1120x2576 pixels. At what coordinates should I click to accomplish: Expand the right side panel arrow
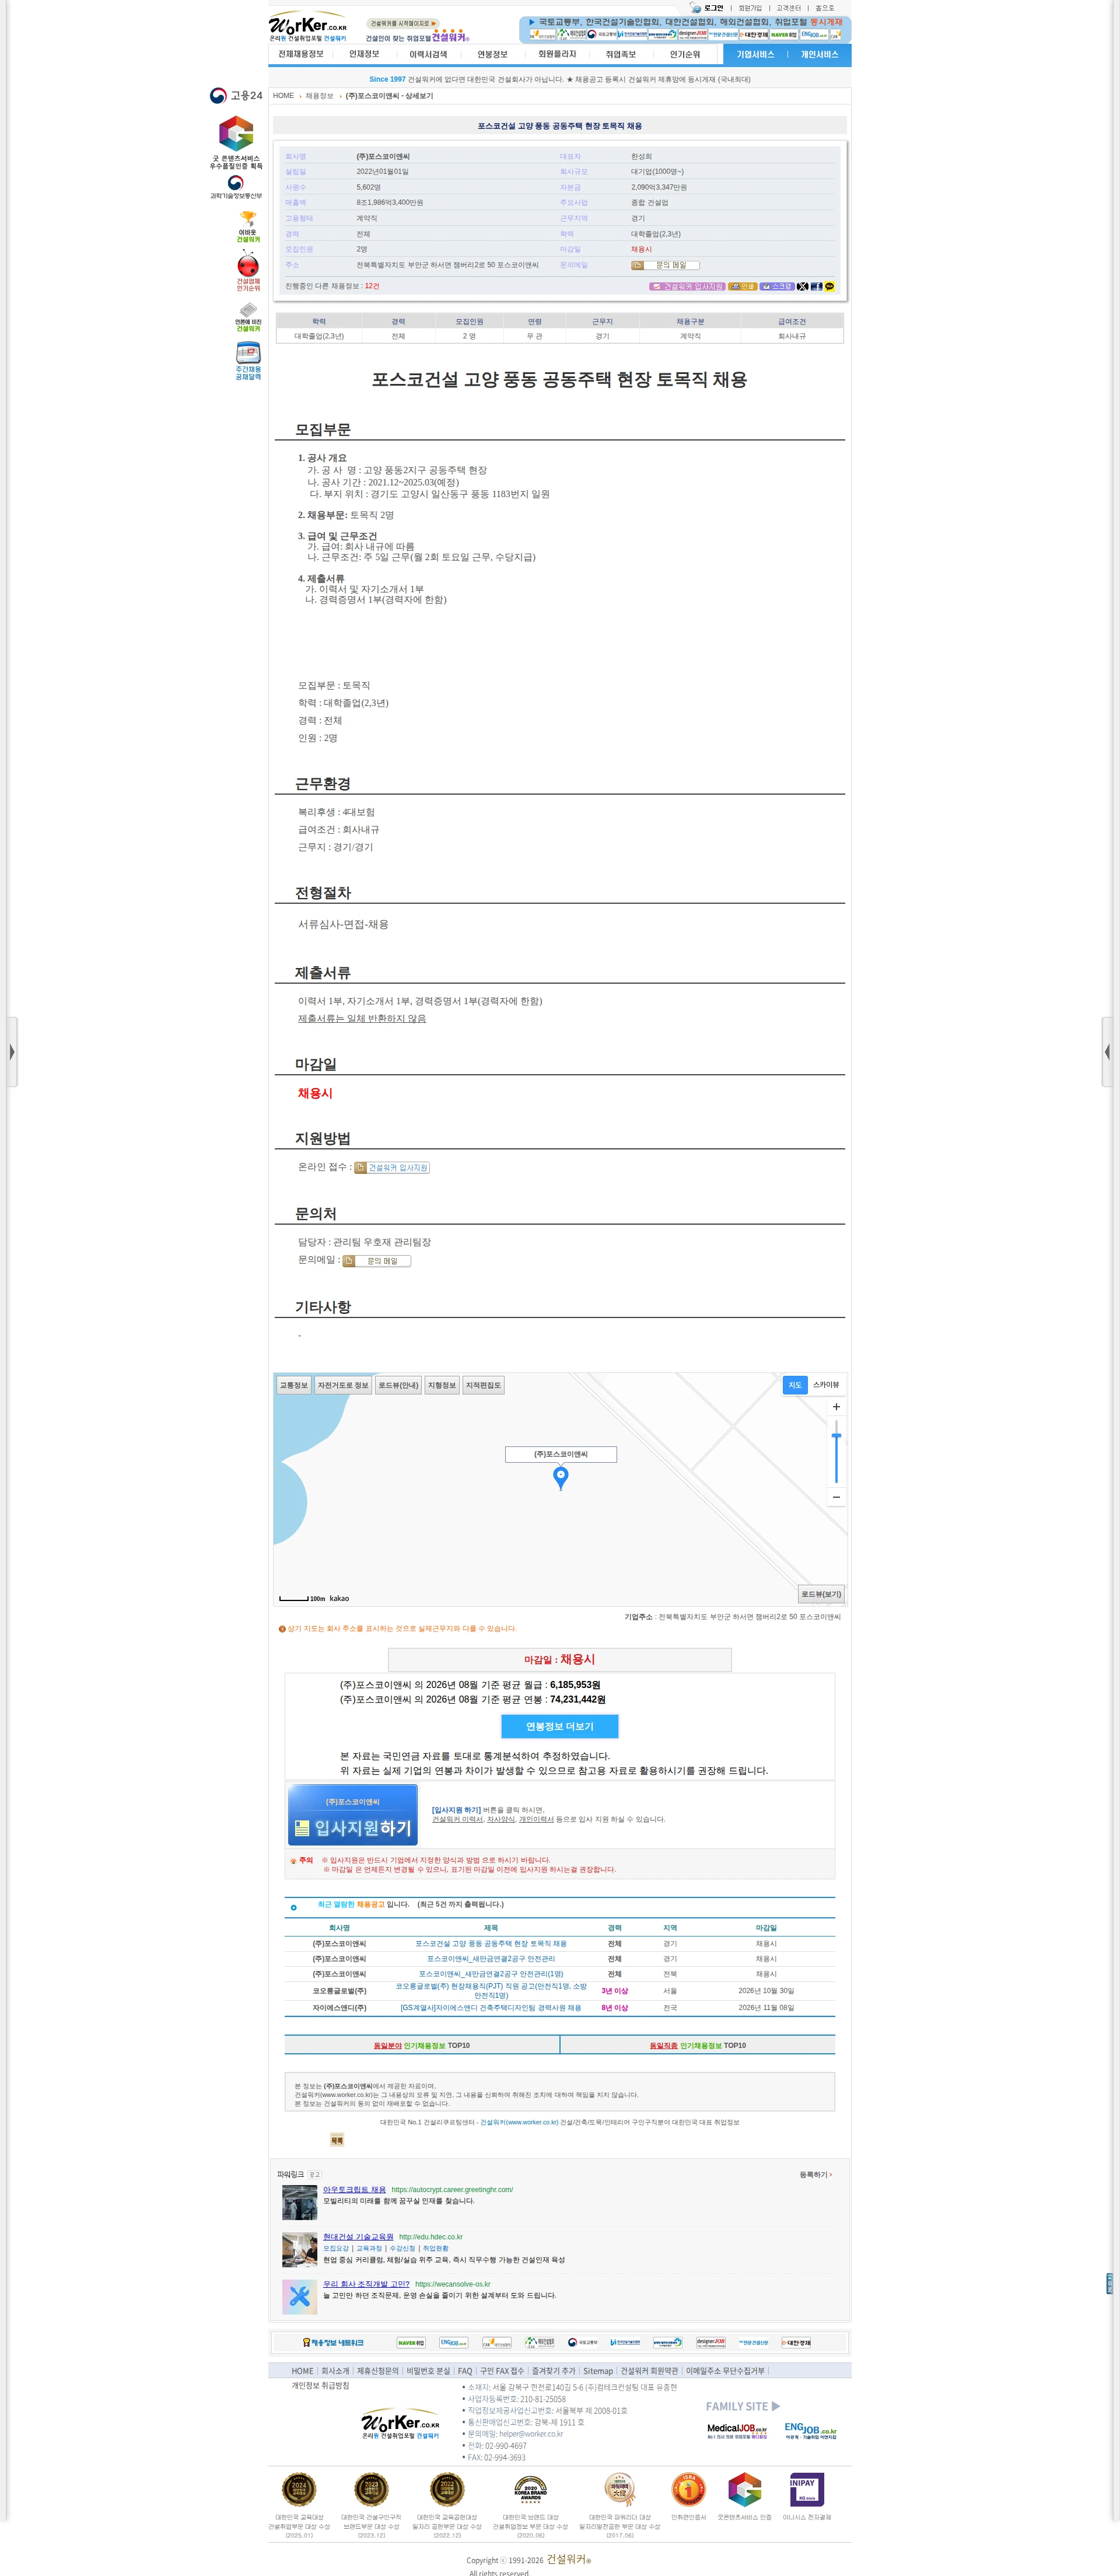click(1107, 1052)
